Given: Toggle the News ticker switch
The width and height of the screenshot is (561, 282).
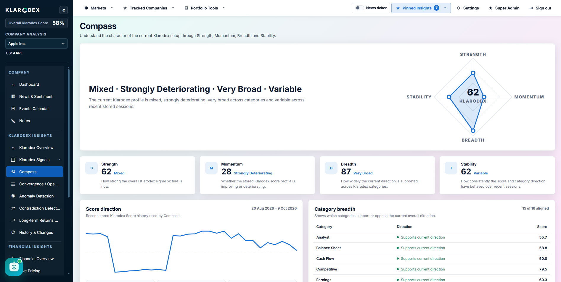Looking at the screenshot, I should [359, 8].
